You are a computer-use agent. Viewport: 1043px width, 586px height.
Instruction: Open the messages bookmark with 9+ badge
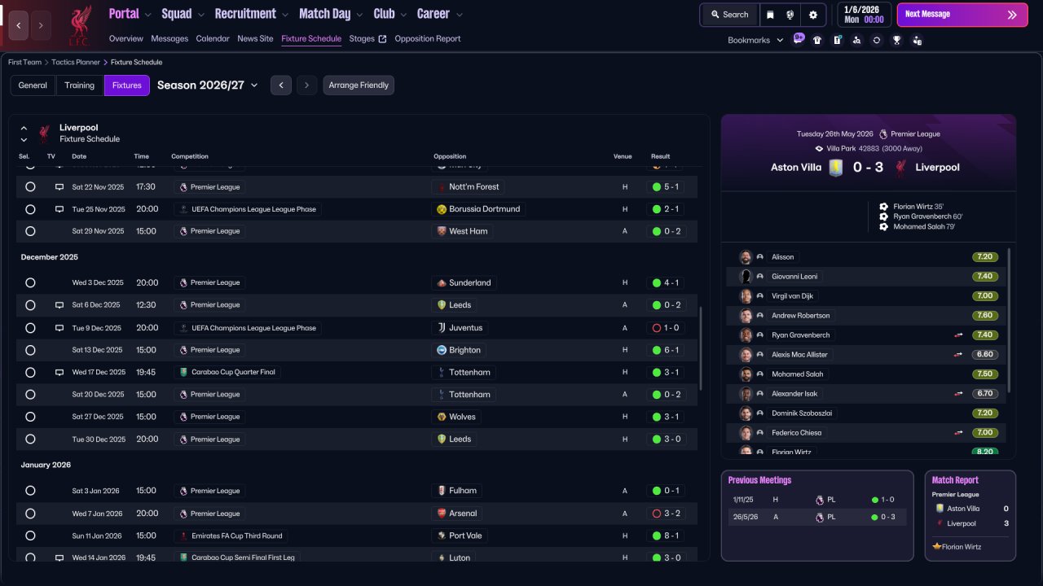(x=798, y=39)
